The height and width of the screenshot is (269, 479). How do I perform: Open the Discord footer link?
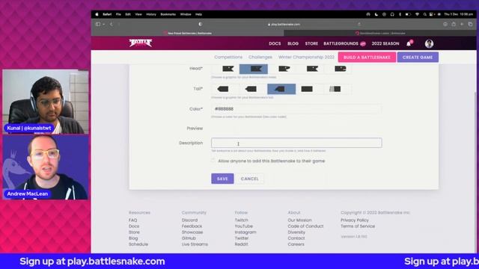[189, 220]
